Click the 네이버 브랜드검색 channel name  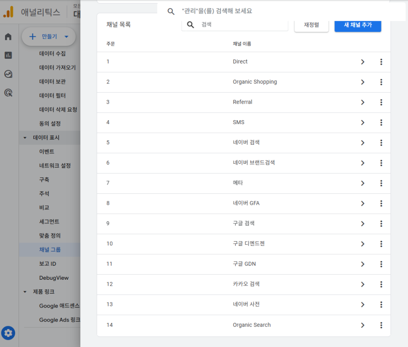point(254,163)
